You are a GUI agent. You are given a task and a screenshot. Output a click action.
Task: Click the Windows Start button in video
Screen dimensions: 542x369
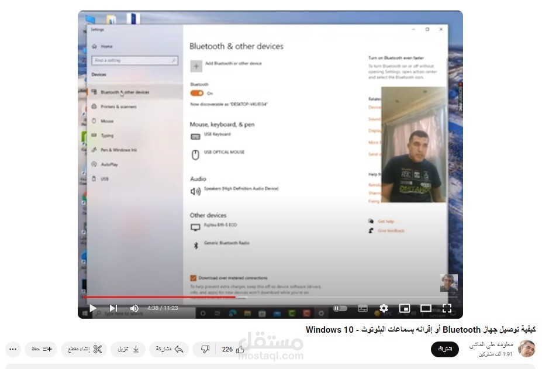tap(85, 313)
